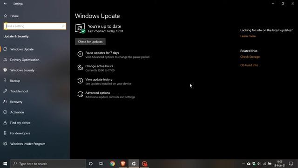Image resolution: width=298 pixels, height=168 pixels.
Task: Open Windows Security in sidebar
Action: point(22,70)
